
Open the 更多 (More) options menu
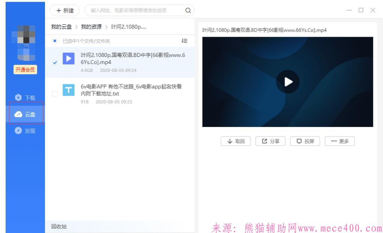340,141
